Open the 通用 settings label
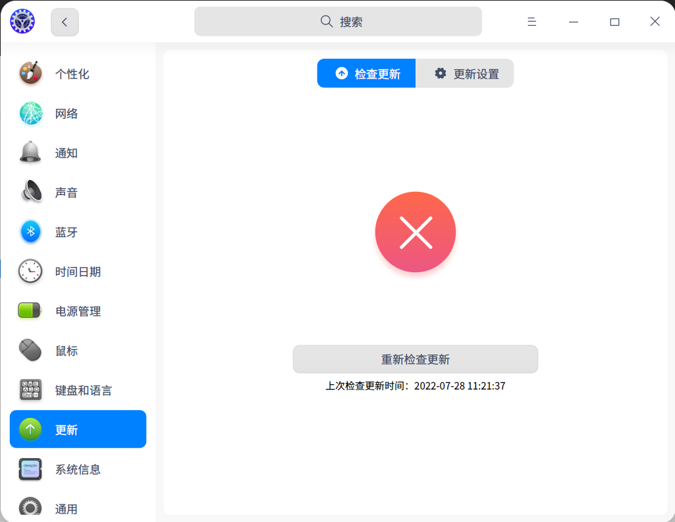Viewport: 675px width, 522px height. tap(67, 509)
